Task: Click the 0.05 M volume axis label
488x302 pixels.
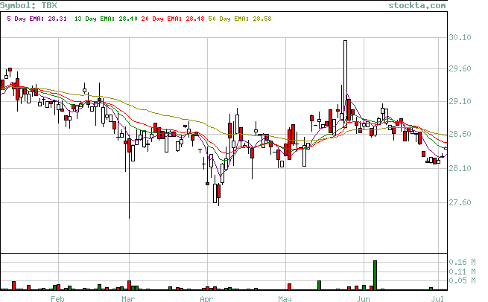Action: (x=462, y=280)
